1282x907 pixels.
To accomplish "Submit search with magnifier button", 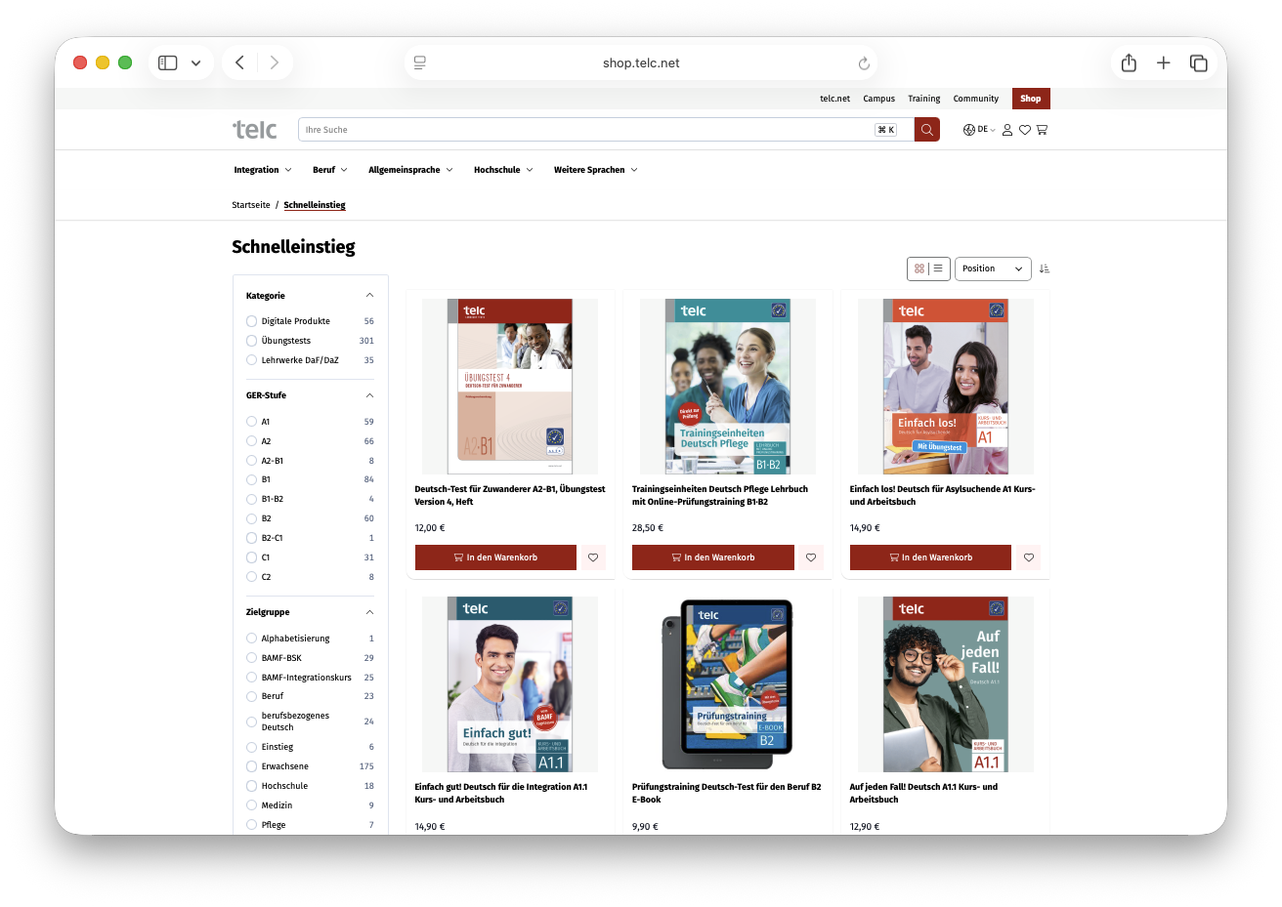I will (x=927, y=130).
